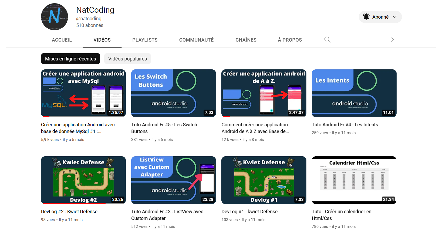Viewport: 436px width, 230px height.
Task: Open the MySql application video thumbnail
Action: (83, 93)
